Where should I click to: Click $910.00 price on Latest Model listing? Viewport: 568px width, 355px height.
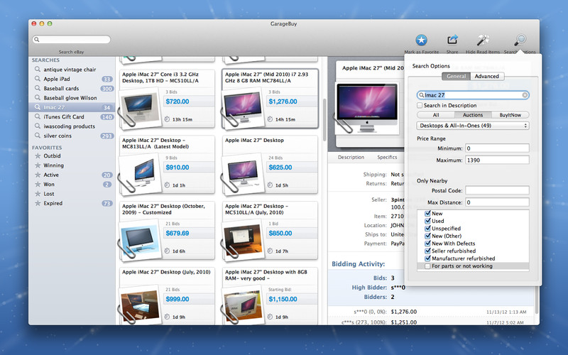point(177,168)
